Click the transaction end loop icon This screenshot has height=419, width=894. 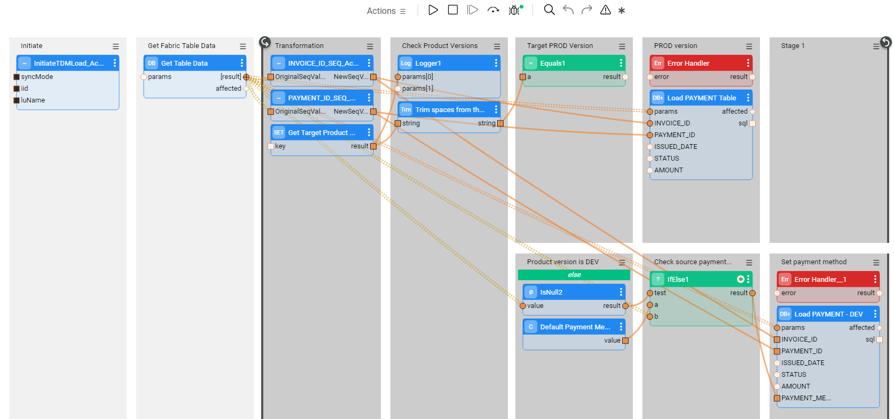coord(885,42)
